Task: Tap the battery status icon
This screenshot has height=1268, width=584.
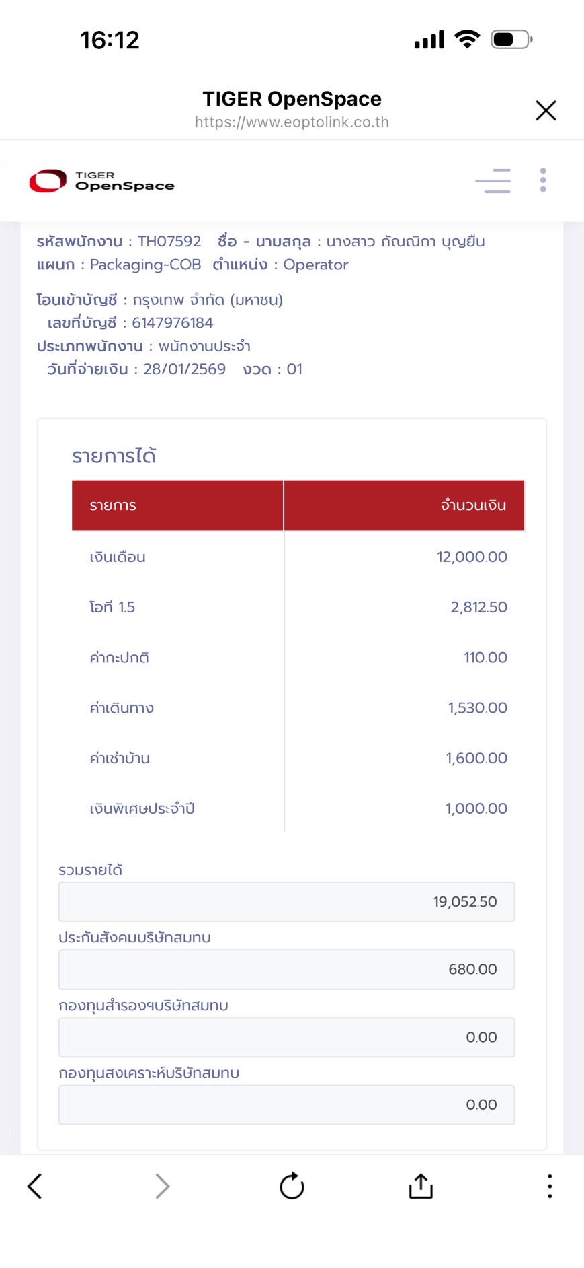Action: [511, 40]
